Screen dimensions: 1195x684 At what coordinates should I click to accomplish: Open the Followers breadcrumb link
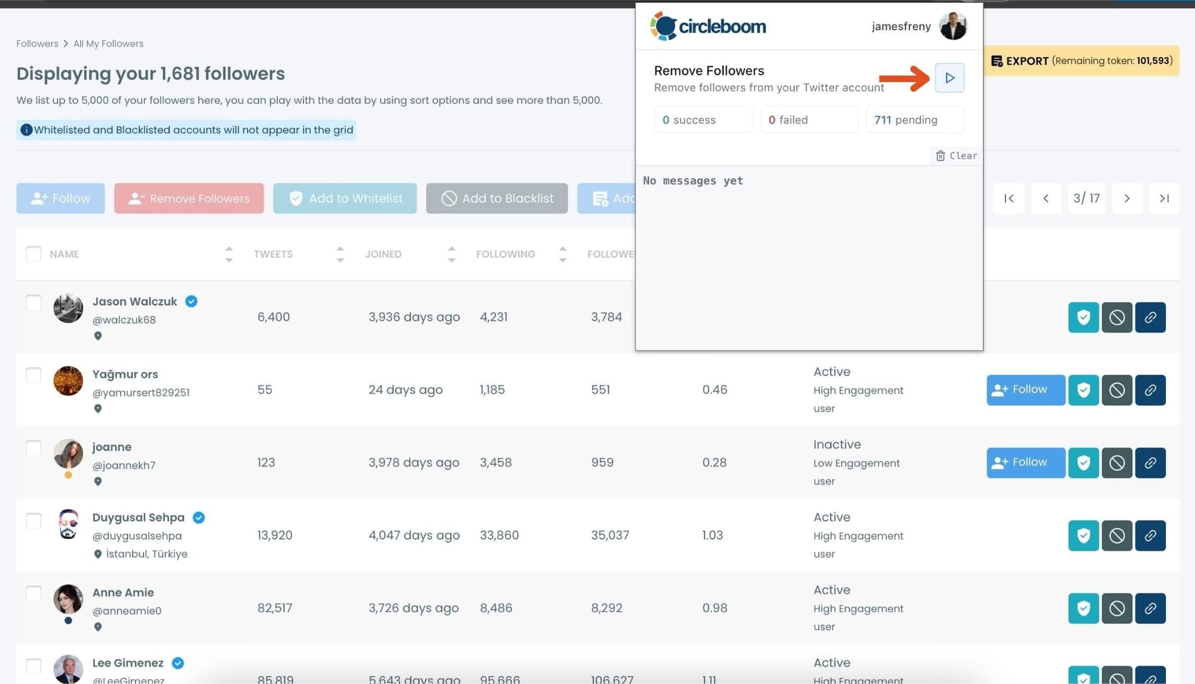pyautogui.click(x=37, y=44)
